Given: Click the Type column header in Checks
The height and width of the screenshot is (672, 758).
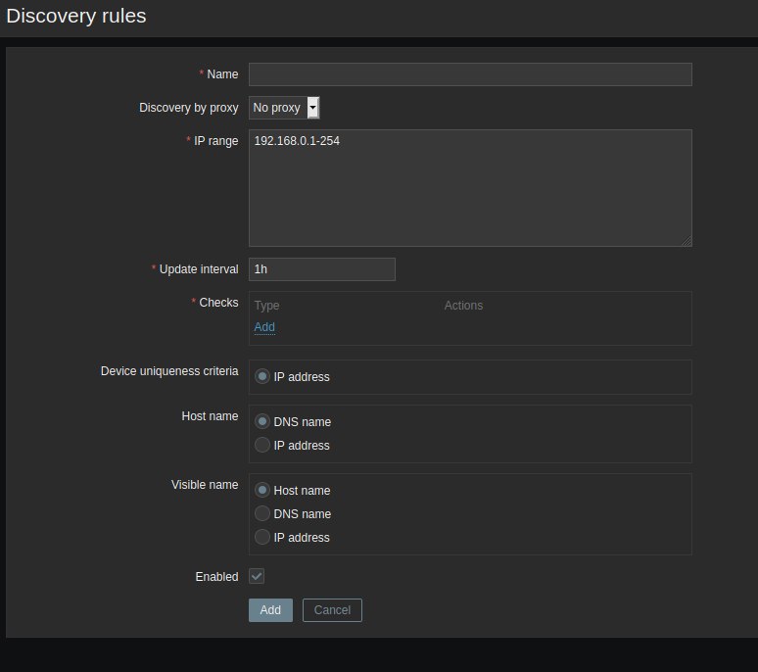Looking at the screenshot, I should (266, 306).
